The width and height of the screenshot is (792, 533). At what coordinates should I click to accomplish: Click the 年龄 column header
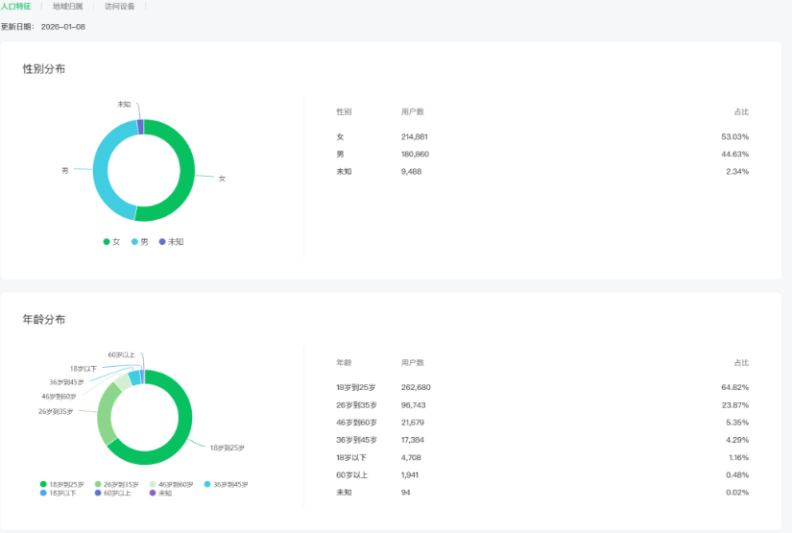344,363
